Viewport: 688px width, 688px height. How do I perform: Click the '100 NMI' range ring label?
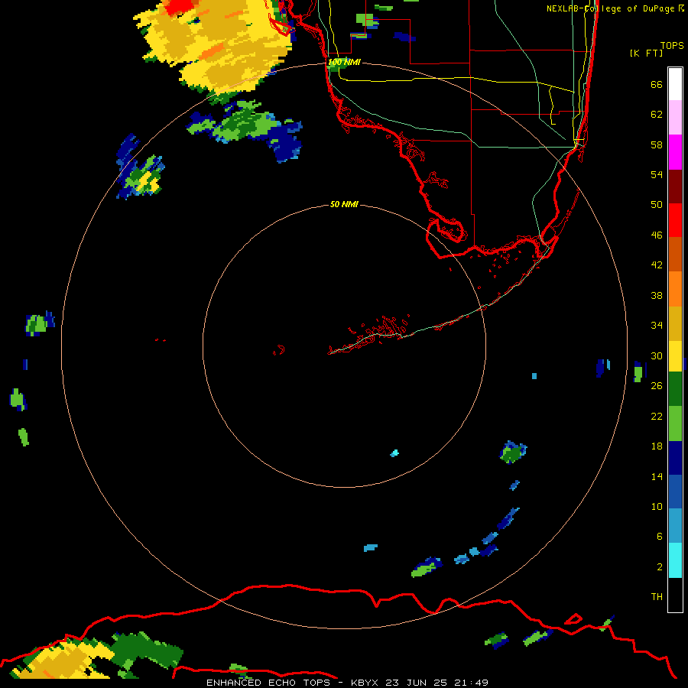pos(344,63)
